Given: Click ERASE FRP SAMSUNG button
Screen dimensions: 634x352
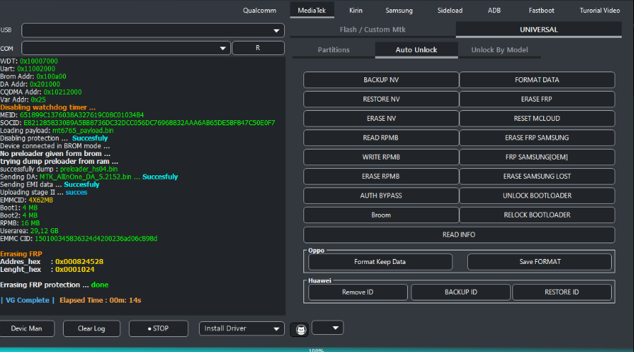Looking at the screenshot, I should tap(537, 138).
